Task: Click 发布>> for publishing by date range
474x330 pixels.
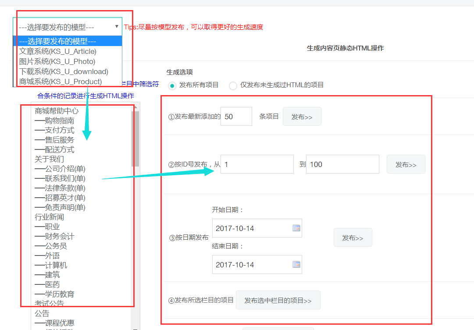Action: pos(353,237)
